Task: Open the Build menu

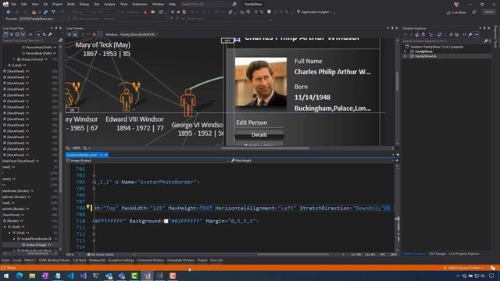Action: coord(71,4)
